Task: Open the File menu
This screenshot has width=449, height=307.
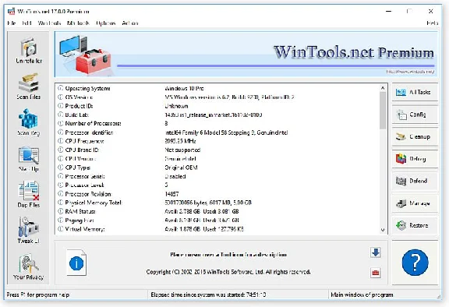Action: click(x=12, y=23)
